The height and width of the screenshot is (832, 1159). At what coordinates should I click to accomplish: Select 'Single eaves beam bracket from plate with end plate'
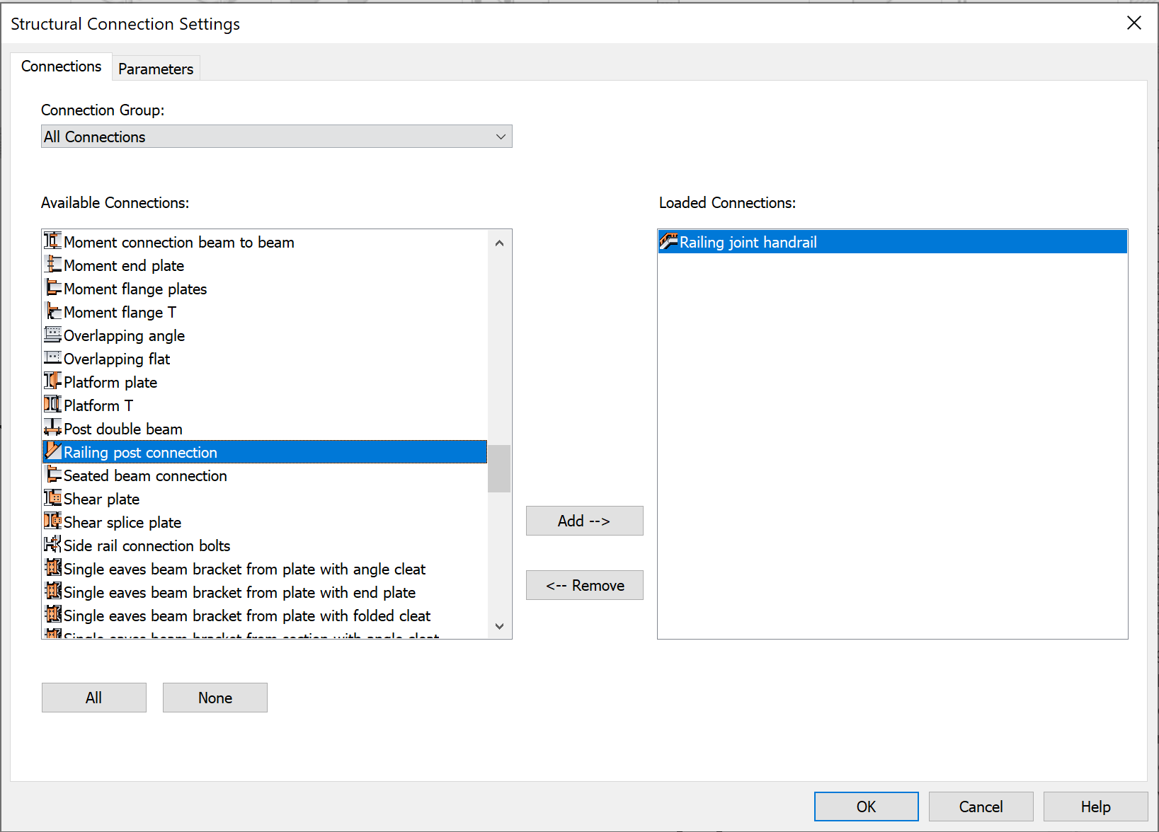[265, 592]
